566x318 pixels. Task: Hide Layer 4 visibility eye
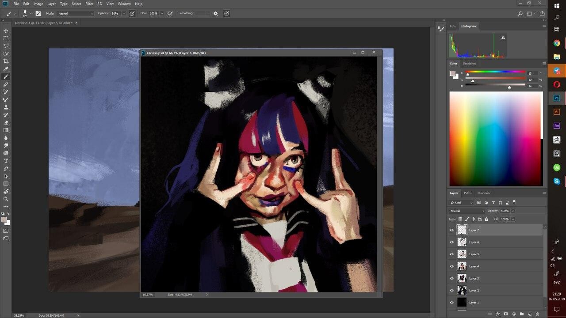pos(451,266)
